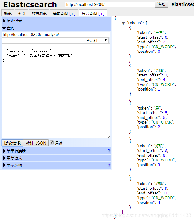Expand the 结果转换器 section
Image resolution: width=194 pixels, height=221 pixels.
click(x=56, y=151)
